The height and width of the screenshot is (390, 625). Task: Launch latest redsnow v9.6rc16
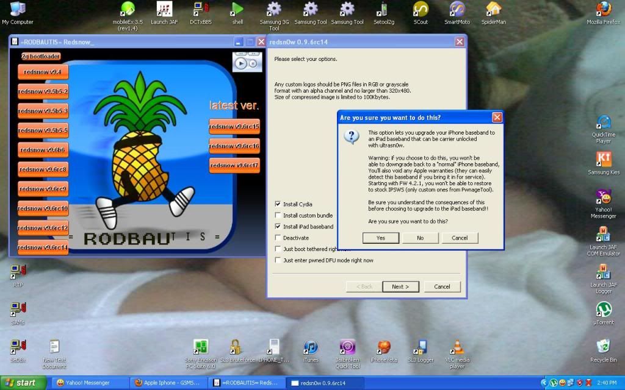234,146
